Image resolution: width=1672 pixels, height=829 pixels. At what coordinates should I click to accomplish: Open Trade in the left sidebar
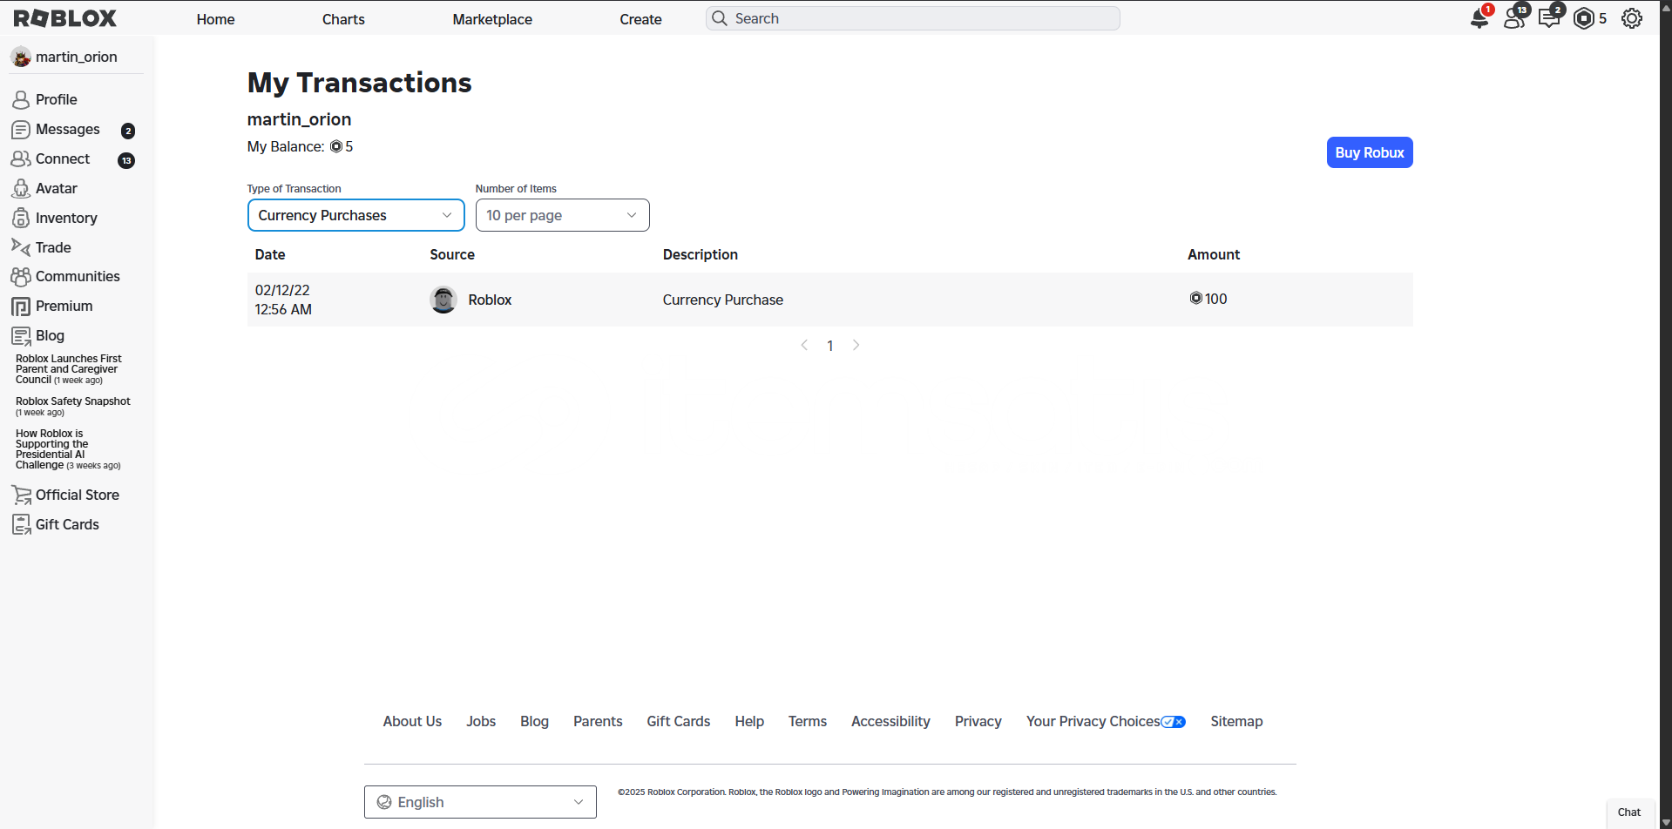pos(52,247)
